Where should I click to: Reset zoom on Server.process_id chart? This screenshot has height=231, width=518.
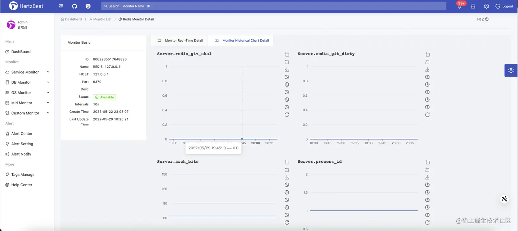coord(428,170)
